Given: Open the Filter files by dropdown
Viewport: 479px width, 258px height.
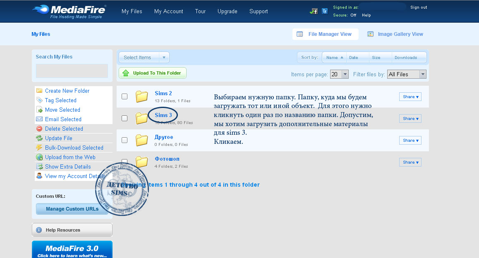Looking at the screenshot, I should tap(407, 74).
